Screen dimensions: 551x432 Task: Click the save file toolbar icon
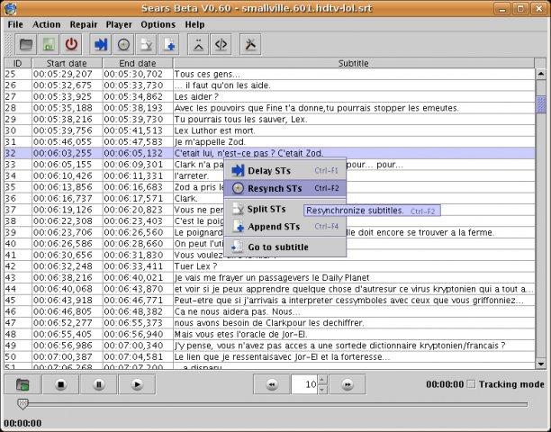(49, 45)
